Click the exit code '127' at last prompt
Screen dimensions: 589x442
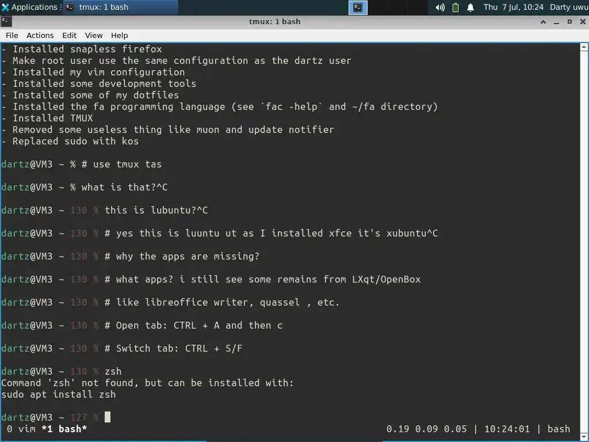tap(78, 418)
